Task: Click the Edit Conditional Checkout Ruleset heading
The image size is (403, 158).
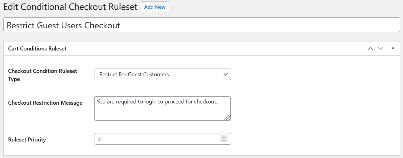Action: click(x=70, y=7)
